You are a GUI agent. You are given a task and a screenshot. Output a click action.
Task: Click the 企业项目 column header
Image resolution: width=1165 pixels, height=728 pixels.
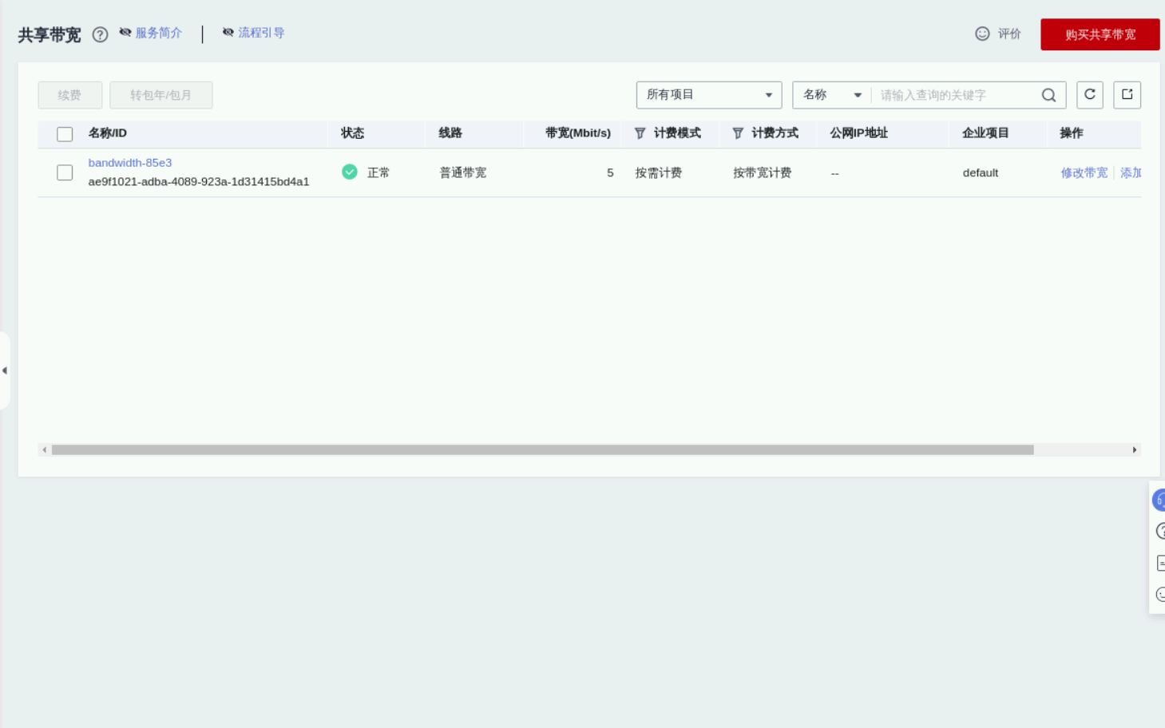point(985,133)
